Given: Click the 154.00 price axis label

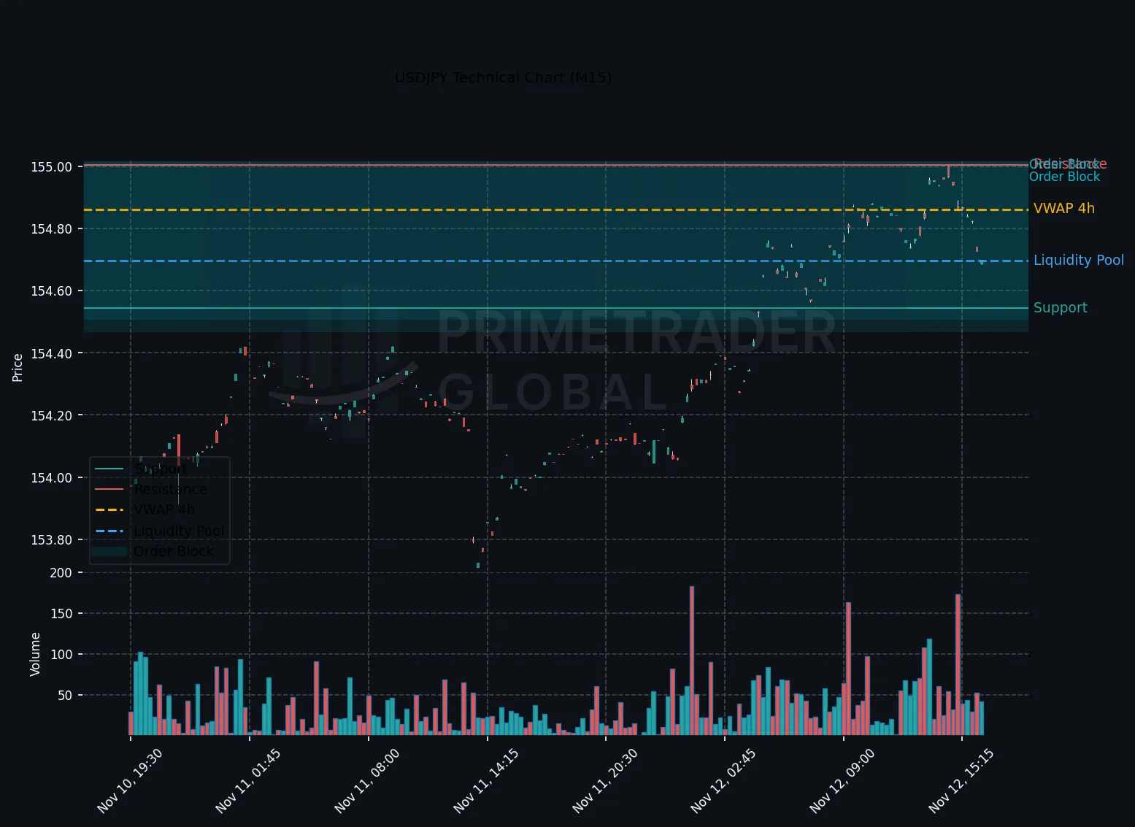Looking at the screenshot, I should 51,478.
